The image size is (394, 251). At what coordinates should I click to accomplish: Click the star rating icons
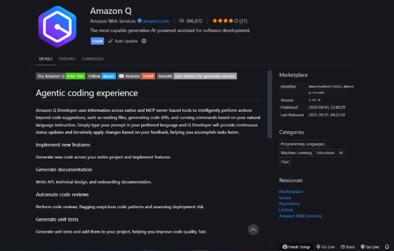224,21
